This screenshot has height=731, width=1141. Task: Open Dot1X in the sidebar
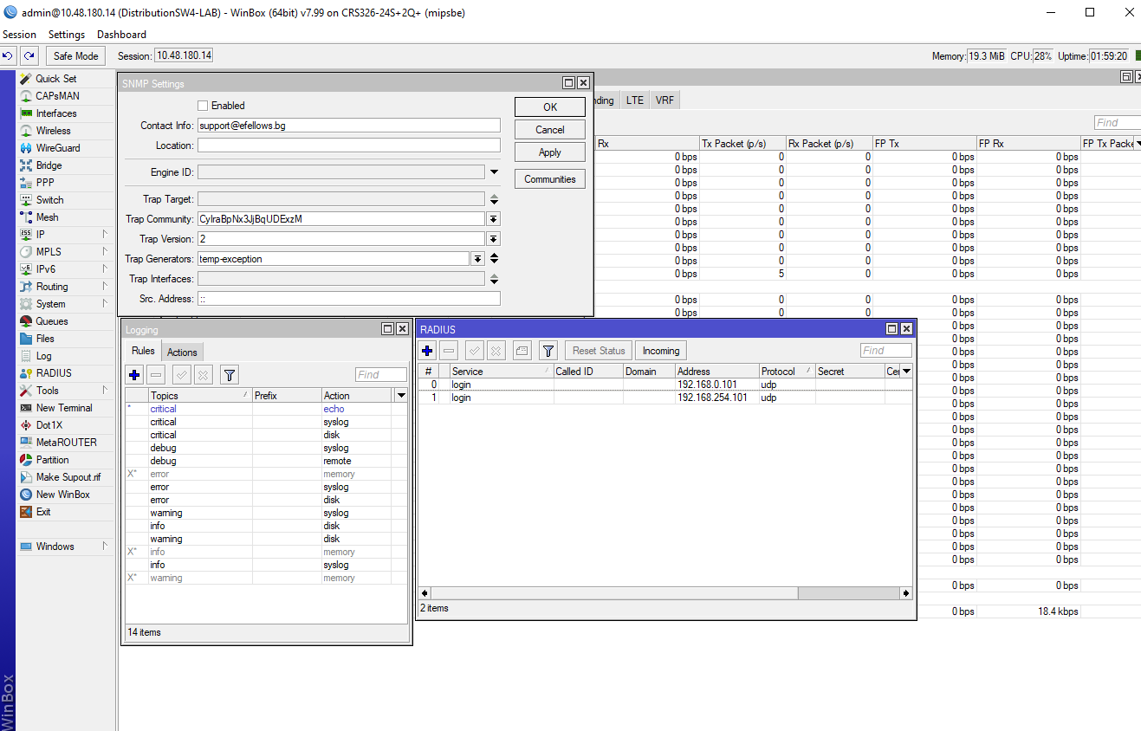click(x=49, y=425)
